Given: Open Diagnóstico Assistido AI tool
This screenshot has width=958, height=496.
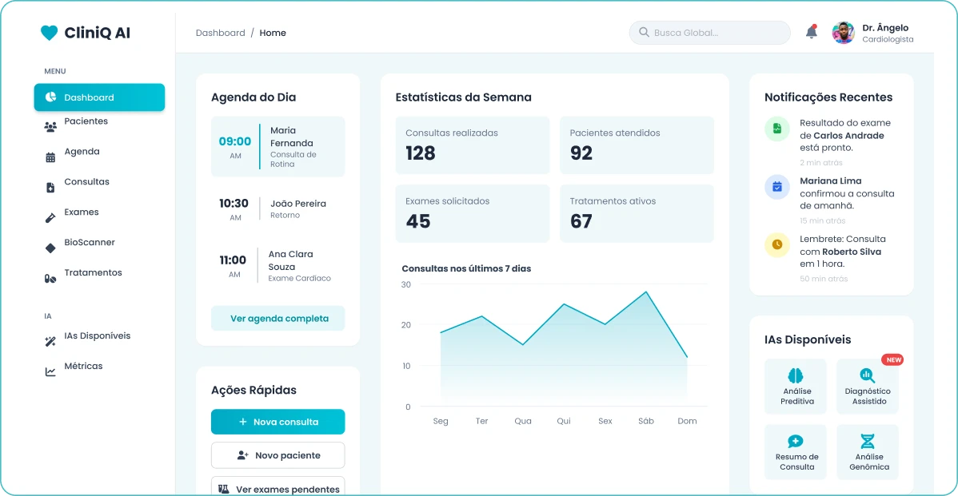Looking at the screenshot, I should point(868,375).
